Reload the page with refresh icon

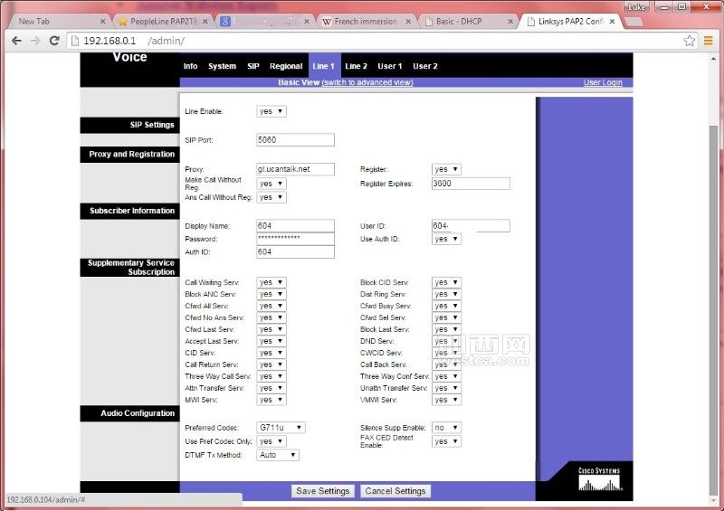click(x=54, y=41)
